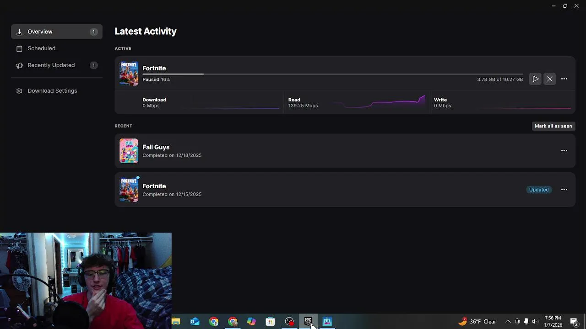Click the Updated badge on Fortnite

click(538, 190)
